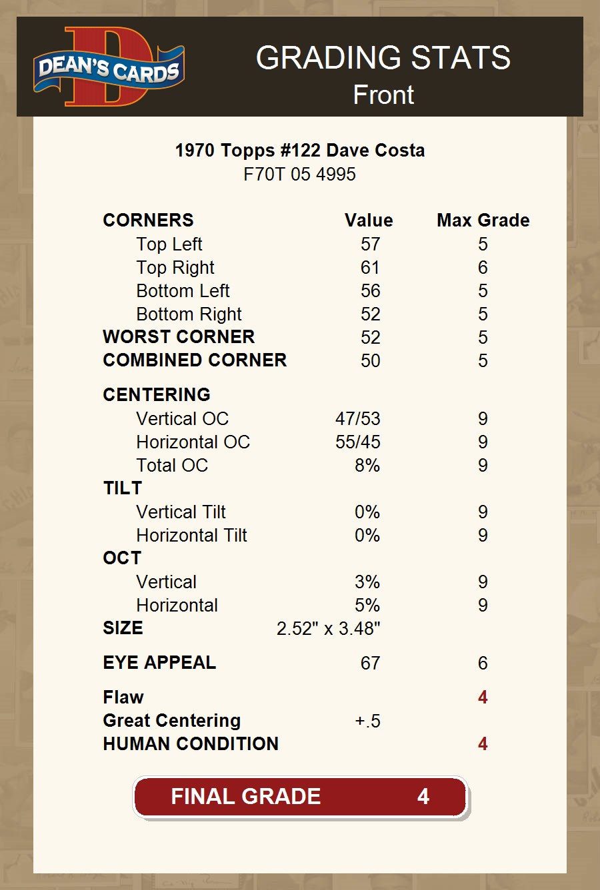This screenshot has height=890, width=600.
Task: Select the Bottom Left corner label
Action: [183, 291]
